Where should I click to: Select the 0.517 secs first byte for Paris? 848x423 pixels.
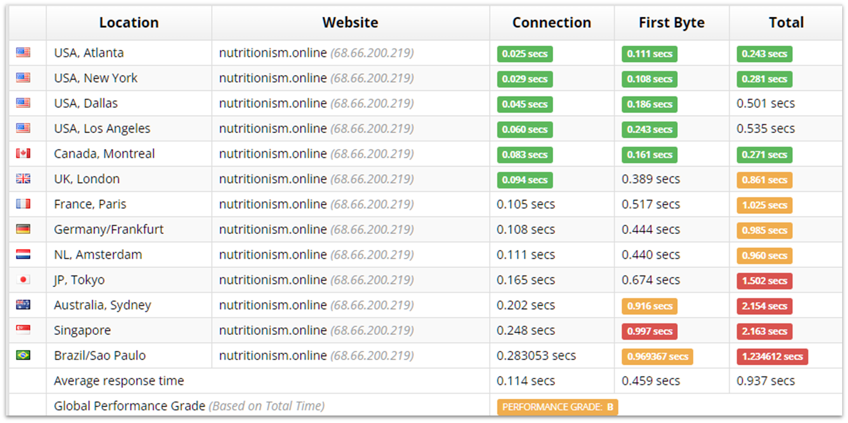pyautogui.click(x=651, y=205)
